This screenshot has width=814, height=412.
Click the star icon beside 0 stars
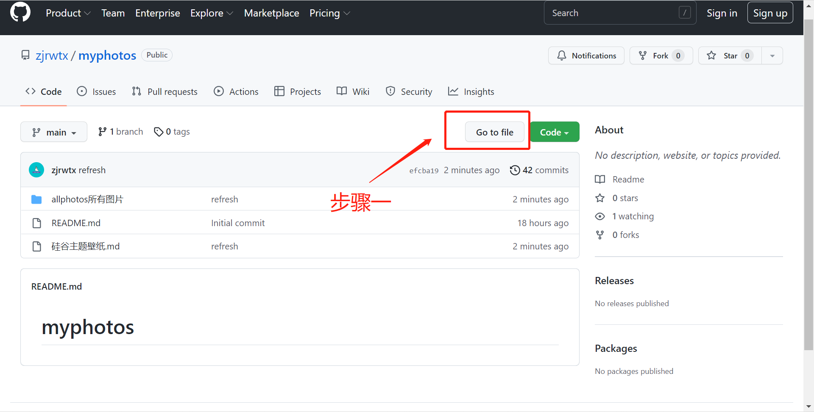[600, 198]
